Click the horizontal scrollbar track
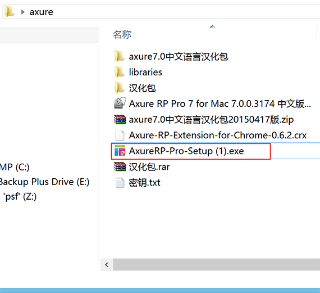Viewport: 320px width, 293px height. click(x=217, y=265)
